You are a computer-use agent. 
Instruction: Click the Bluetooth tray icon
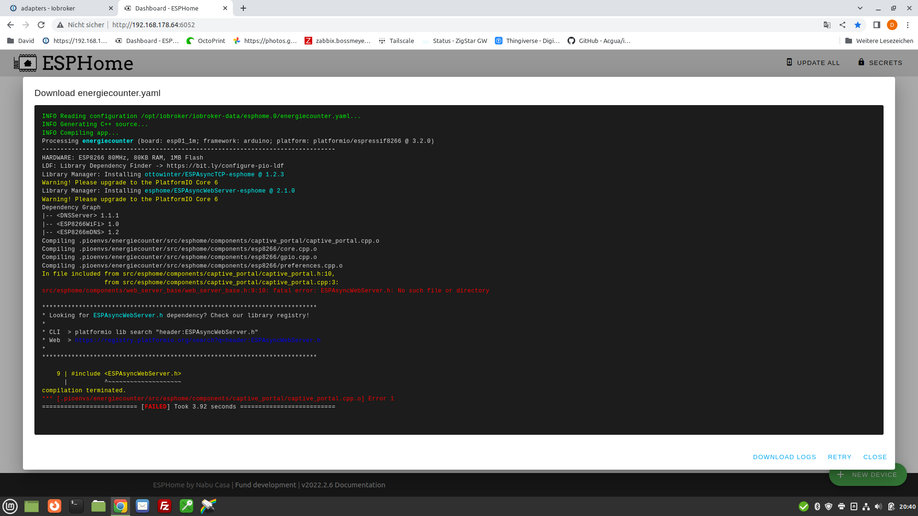pyautogui.click(x=817, y=506)
